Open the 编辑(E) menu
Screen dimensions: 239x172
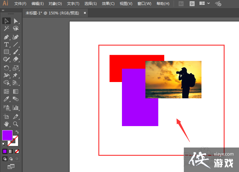coord(37,4)
